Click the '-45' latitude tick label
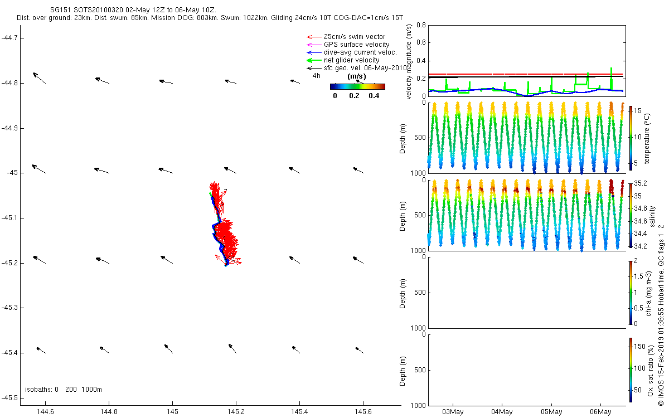The height and width of the screenshot is (418, 669). click(11, 173)
